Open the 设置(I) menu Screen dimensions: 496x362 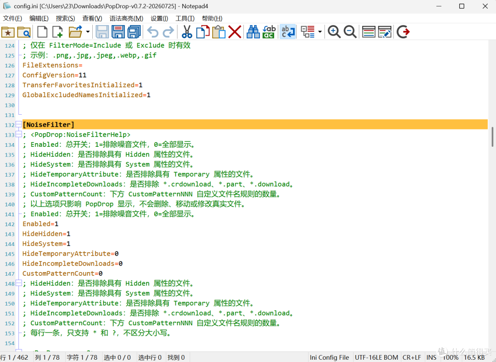coord(159,18)
